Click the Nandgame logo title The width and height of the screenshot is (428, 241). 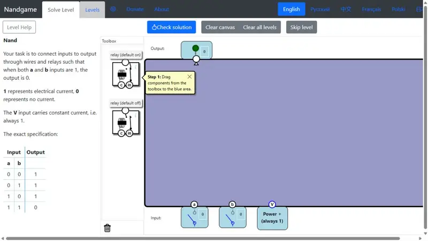(20, 9)
